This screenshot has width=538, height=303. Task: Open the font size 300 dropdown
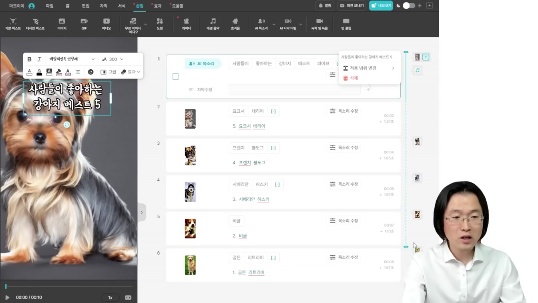point(112,59)
